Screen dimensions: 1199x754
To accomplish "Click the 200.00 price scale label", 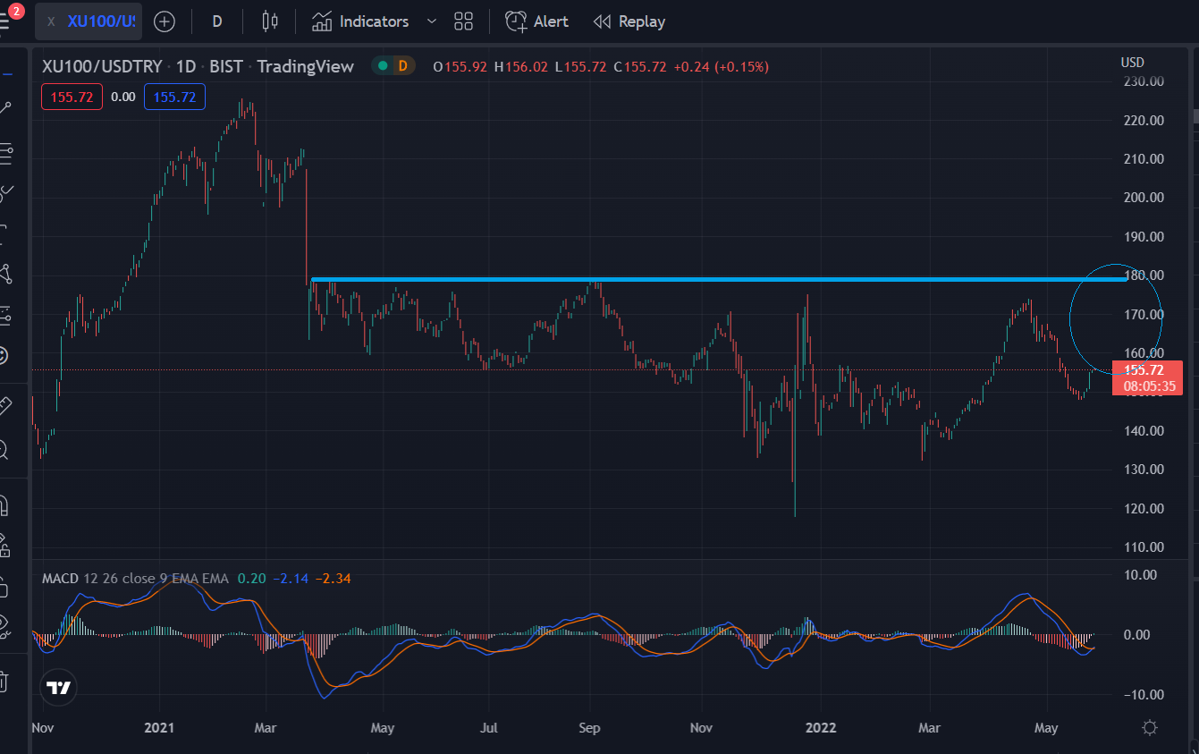I will coord(1142,198).
